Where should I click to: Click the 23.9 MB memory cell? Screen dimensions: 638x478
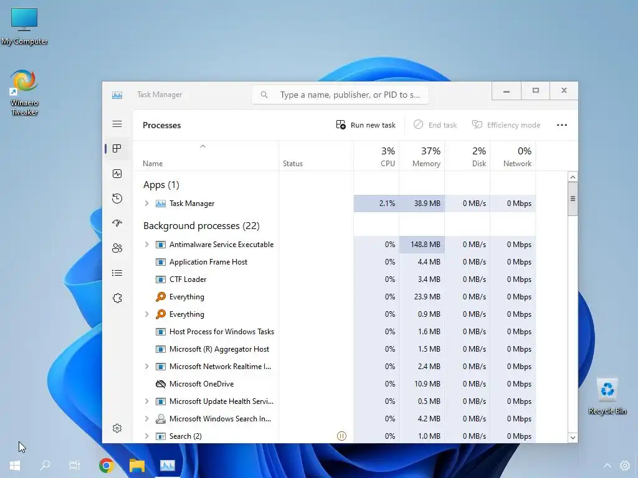(422, 297)
